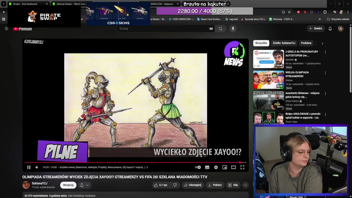Open the SzklanaY2J channel name link
The width and height of the screenshot is (352, 198).
(x=39, y=183)
